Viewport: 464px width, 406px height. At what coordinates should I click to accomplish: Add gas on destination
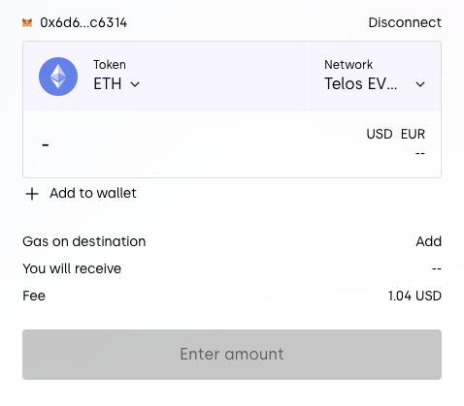428,241
